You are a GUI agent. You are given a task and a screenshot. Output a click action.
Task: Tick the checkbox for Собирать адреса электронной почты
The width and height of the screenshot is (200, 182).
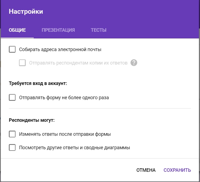click(x=12, y=49)
